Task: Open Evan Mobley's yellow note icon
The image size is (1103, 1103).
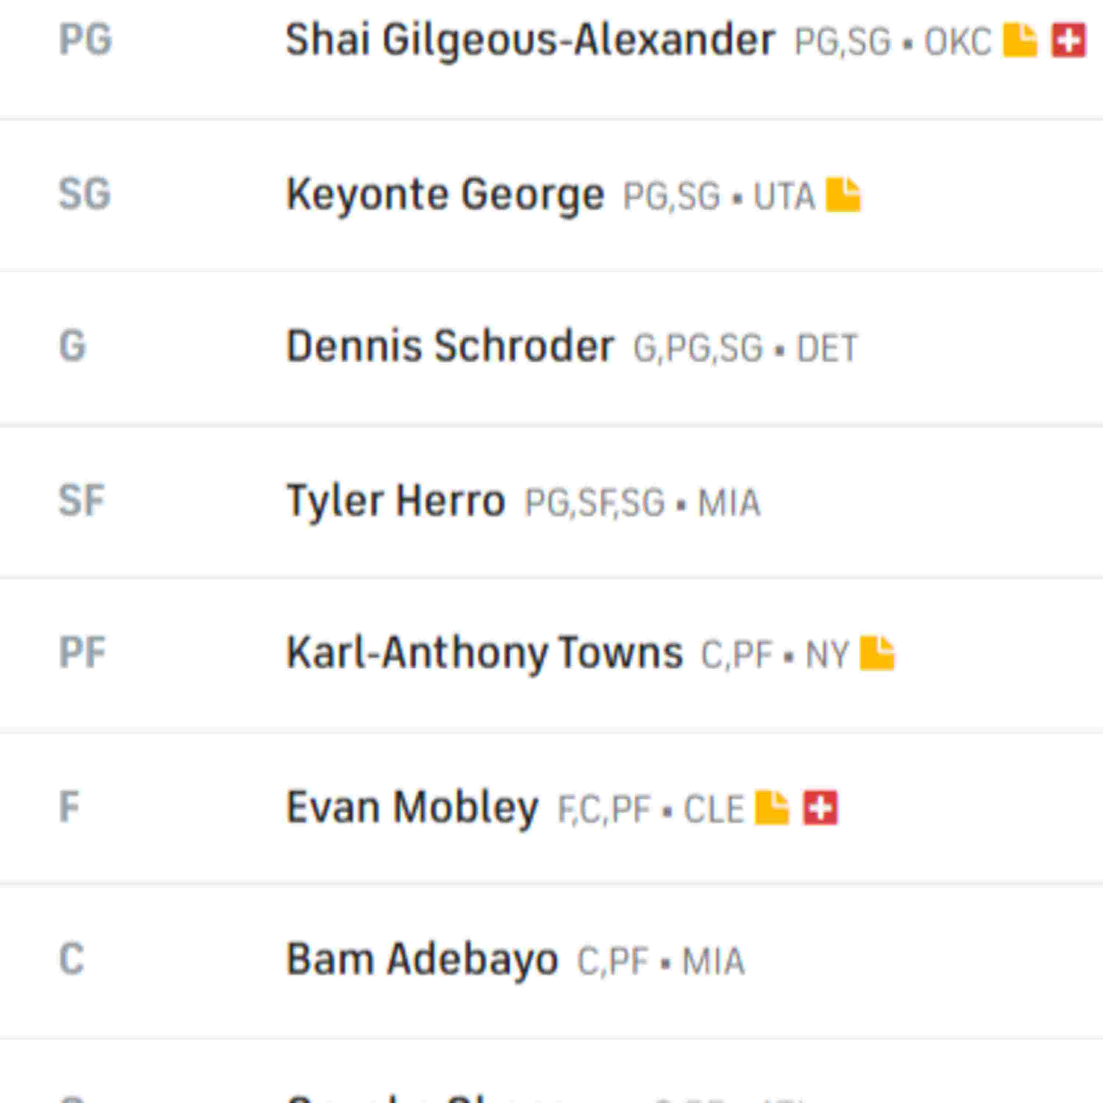Action: (x=771, y=808)
